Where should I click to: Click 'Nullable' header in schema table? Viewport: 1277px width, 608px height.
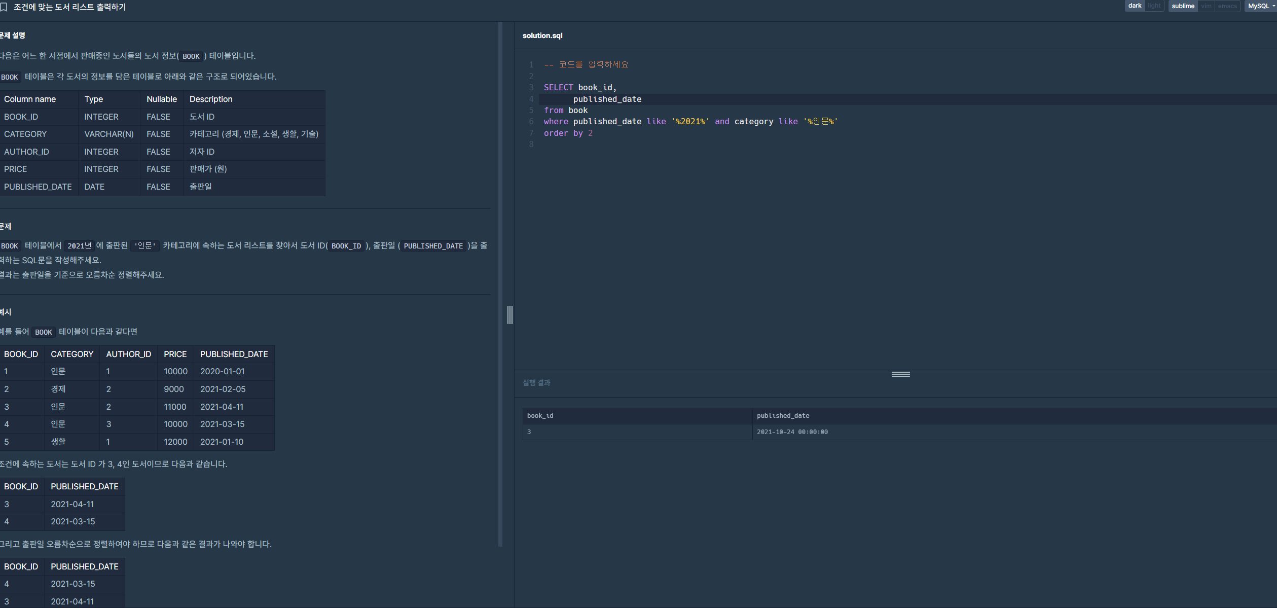point(162,99)
